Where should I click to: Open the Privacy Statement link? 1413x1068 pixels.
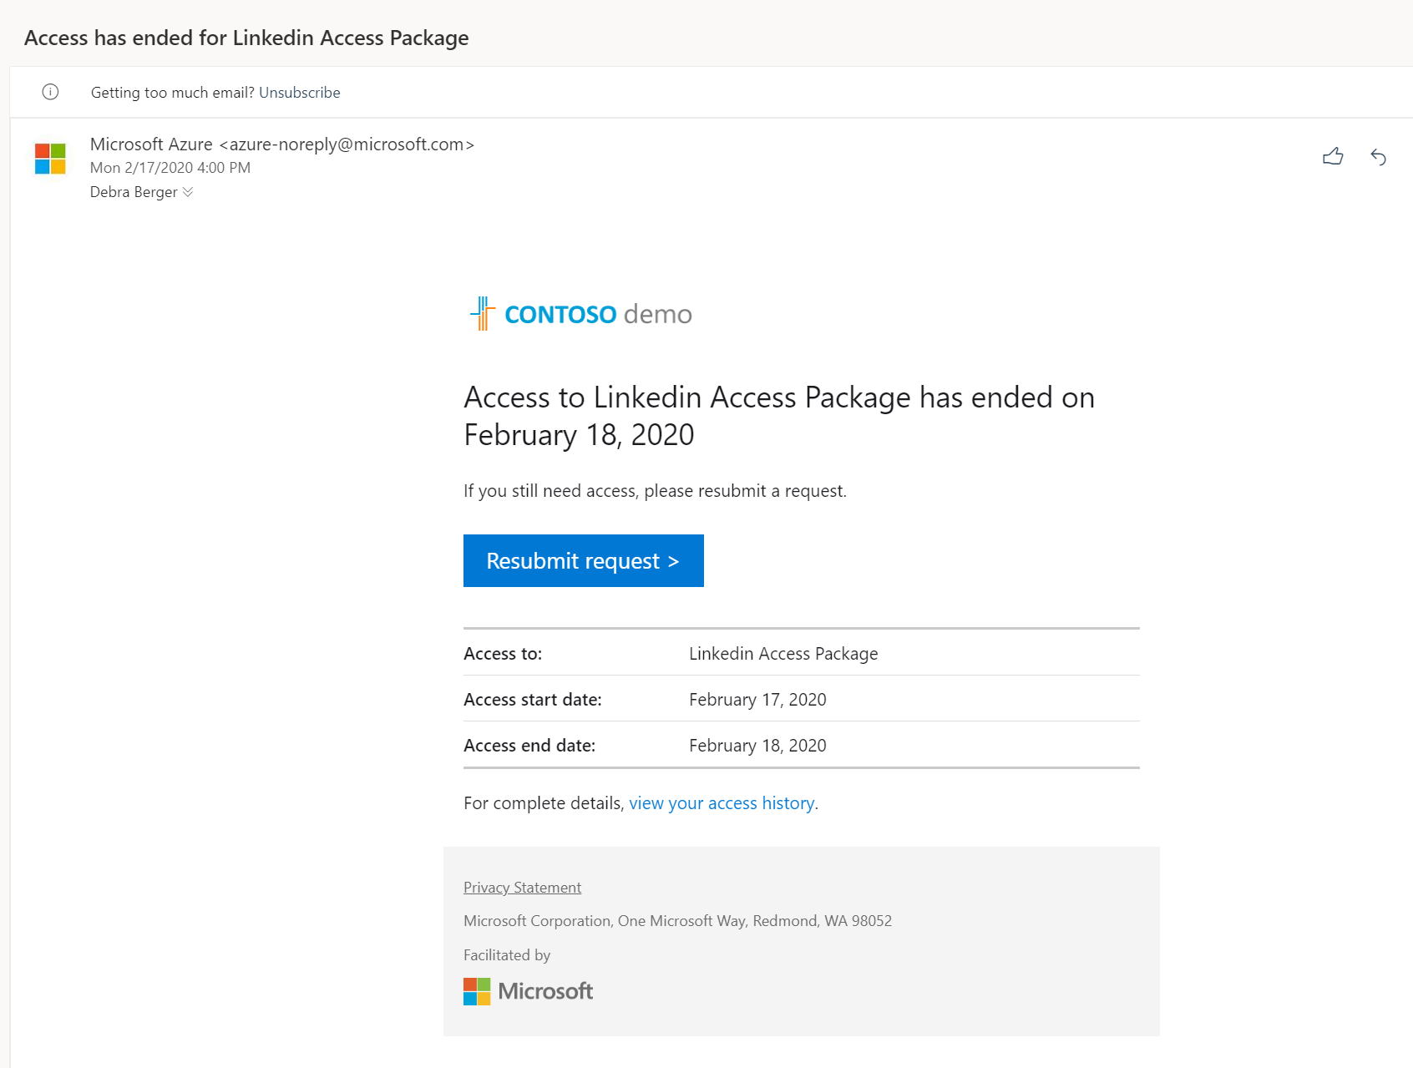(522, 888)
